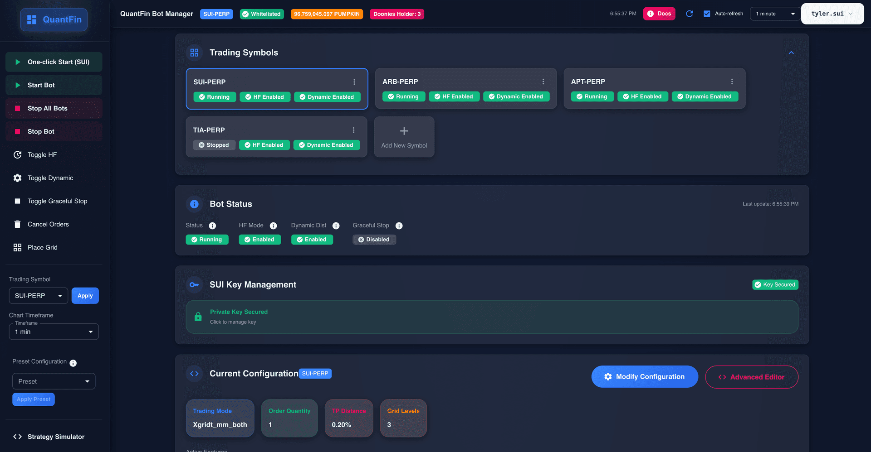The image size is (871, 452).
Task: Click the PUMPKIN balance badge
Action: click(327, 14)
